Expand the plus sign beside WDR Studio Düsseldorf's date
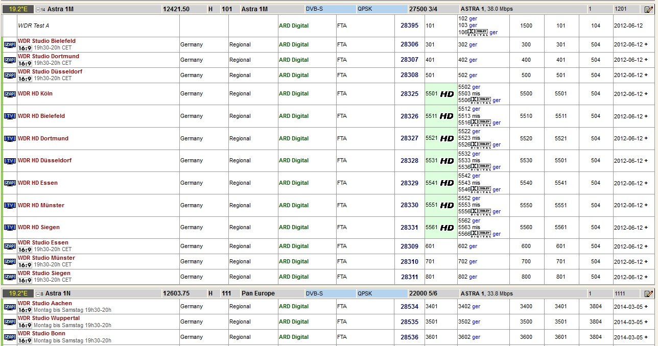The width and height of the screenshot is (658, 346). click(x=646, y=75)
